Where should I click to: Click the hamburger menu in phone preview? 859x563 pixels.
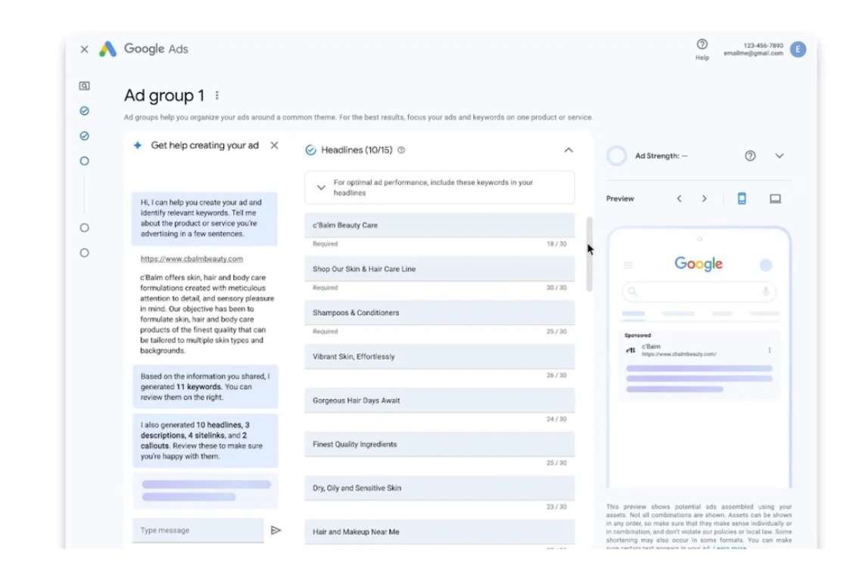point(628,265)
